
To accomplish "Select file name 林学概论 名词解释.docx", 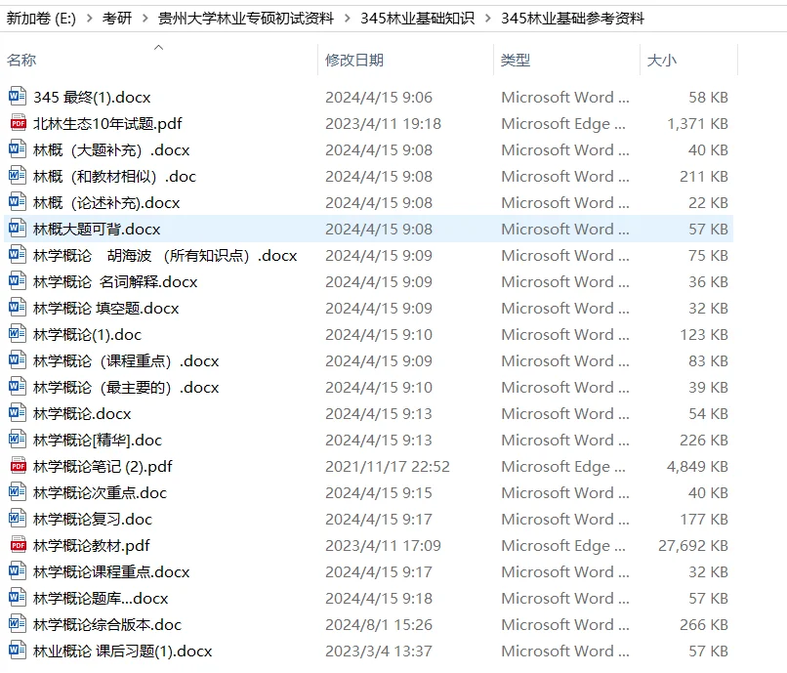I will [x=115, y=281].
